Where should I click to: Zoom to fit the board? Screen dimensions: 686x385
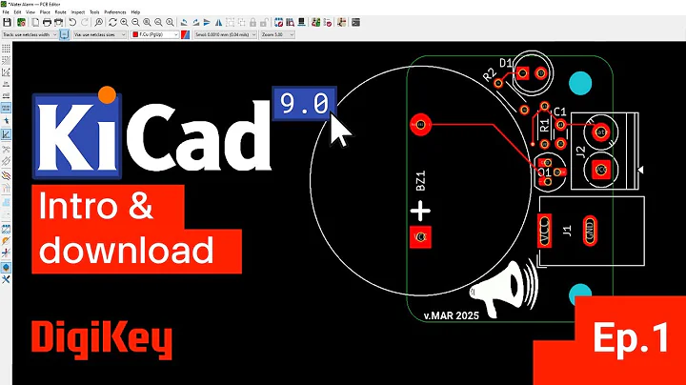click(x=147, y=22)
